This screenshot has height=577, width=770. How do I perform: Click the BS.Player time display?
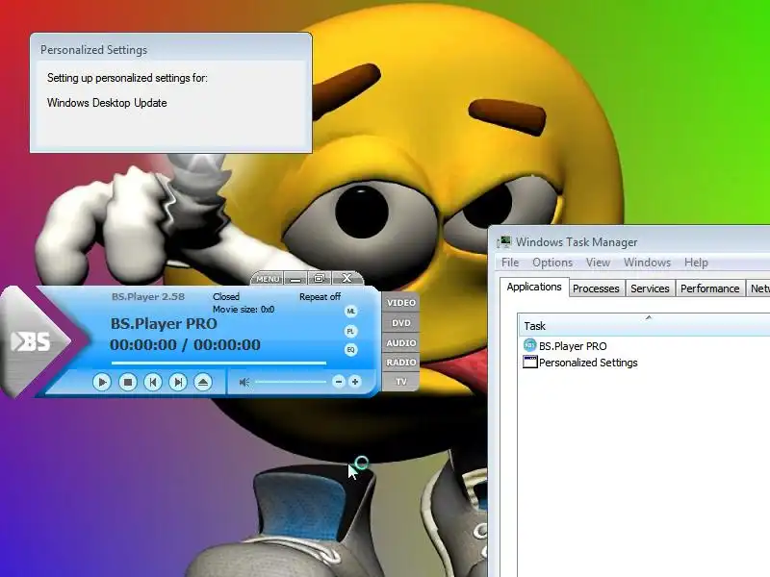click(x=185, y=345)
